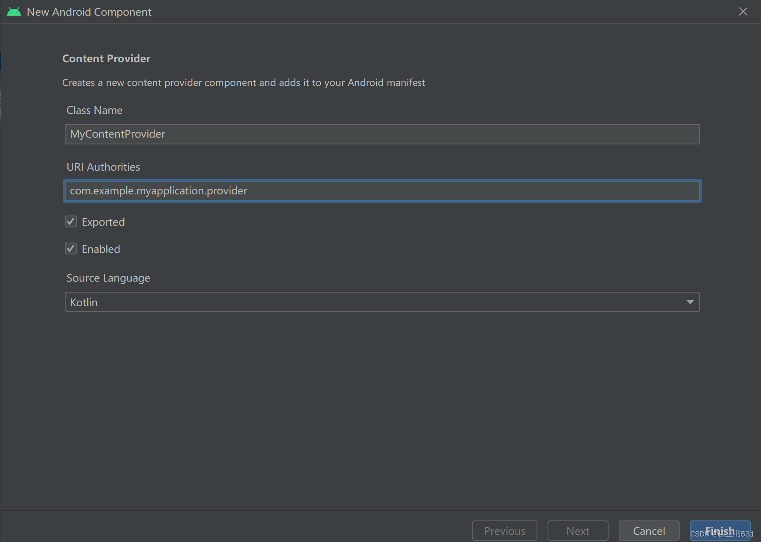The height and width of the screenshot is (542, 761).
Task: Click the Android logo in title bar
Action: pos(14,12)
